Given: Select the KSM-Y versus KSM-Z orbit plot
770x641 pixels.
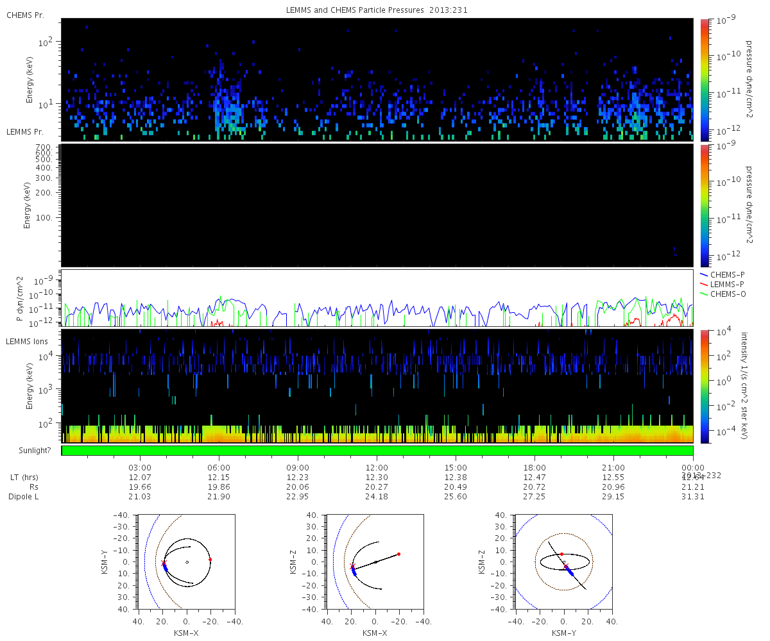Looking at the screenshot, I should point(563,562).
